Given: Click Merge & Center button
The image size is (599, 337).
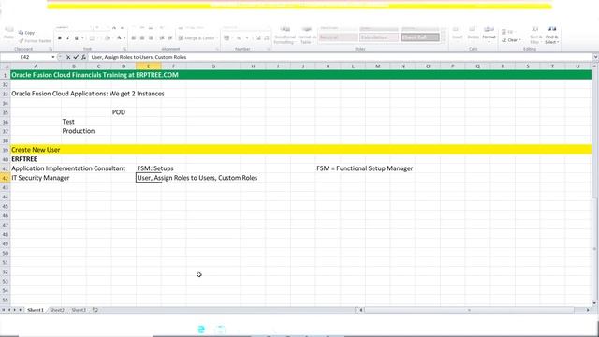Looking at the screenshot, I should [x=197, y=38].
